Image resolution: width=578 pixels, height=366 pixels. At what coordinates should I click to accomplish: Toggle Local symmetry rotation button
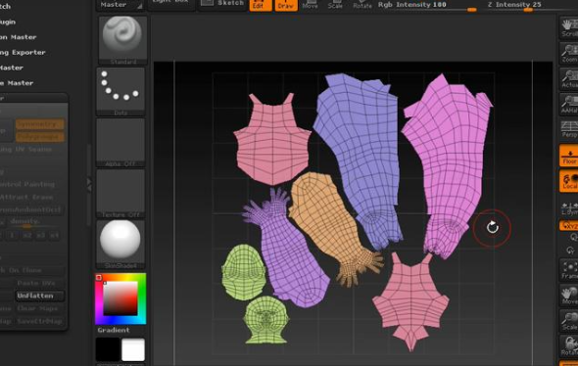(x=569, y=181)
